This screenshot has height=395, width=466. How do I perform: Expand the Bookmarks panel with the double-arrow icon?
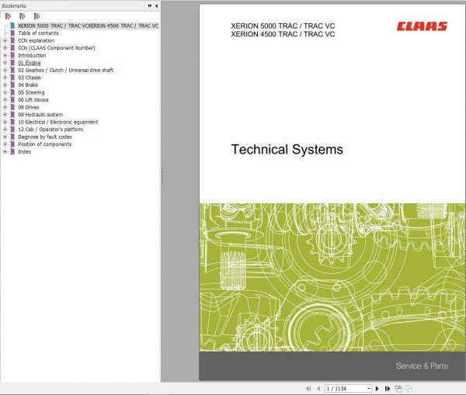pyautogui.click(x=149, y=5)
